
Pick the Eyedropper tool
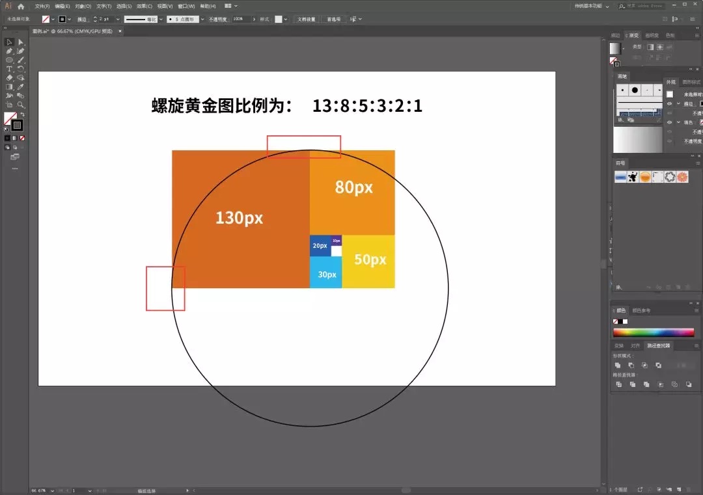(x=21, y=87)
